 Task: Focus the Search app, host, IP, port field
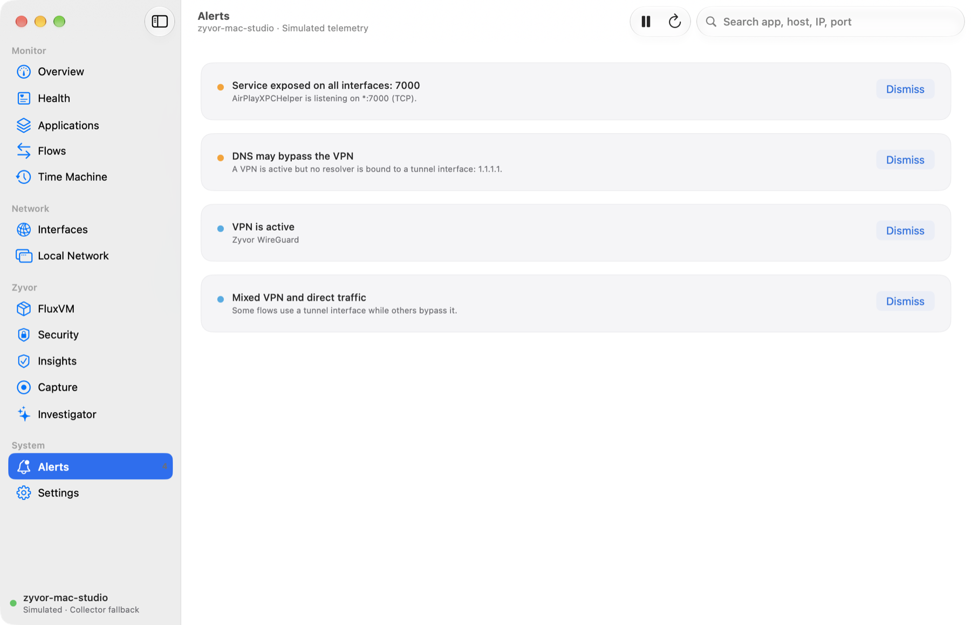point(830,22)
